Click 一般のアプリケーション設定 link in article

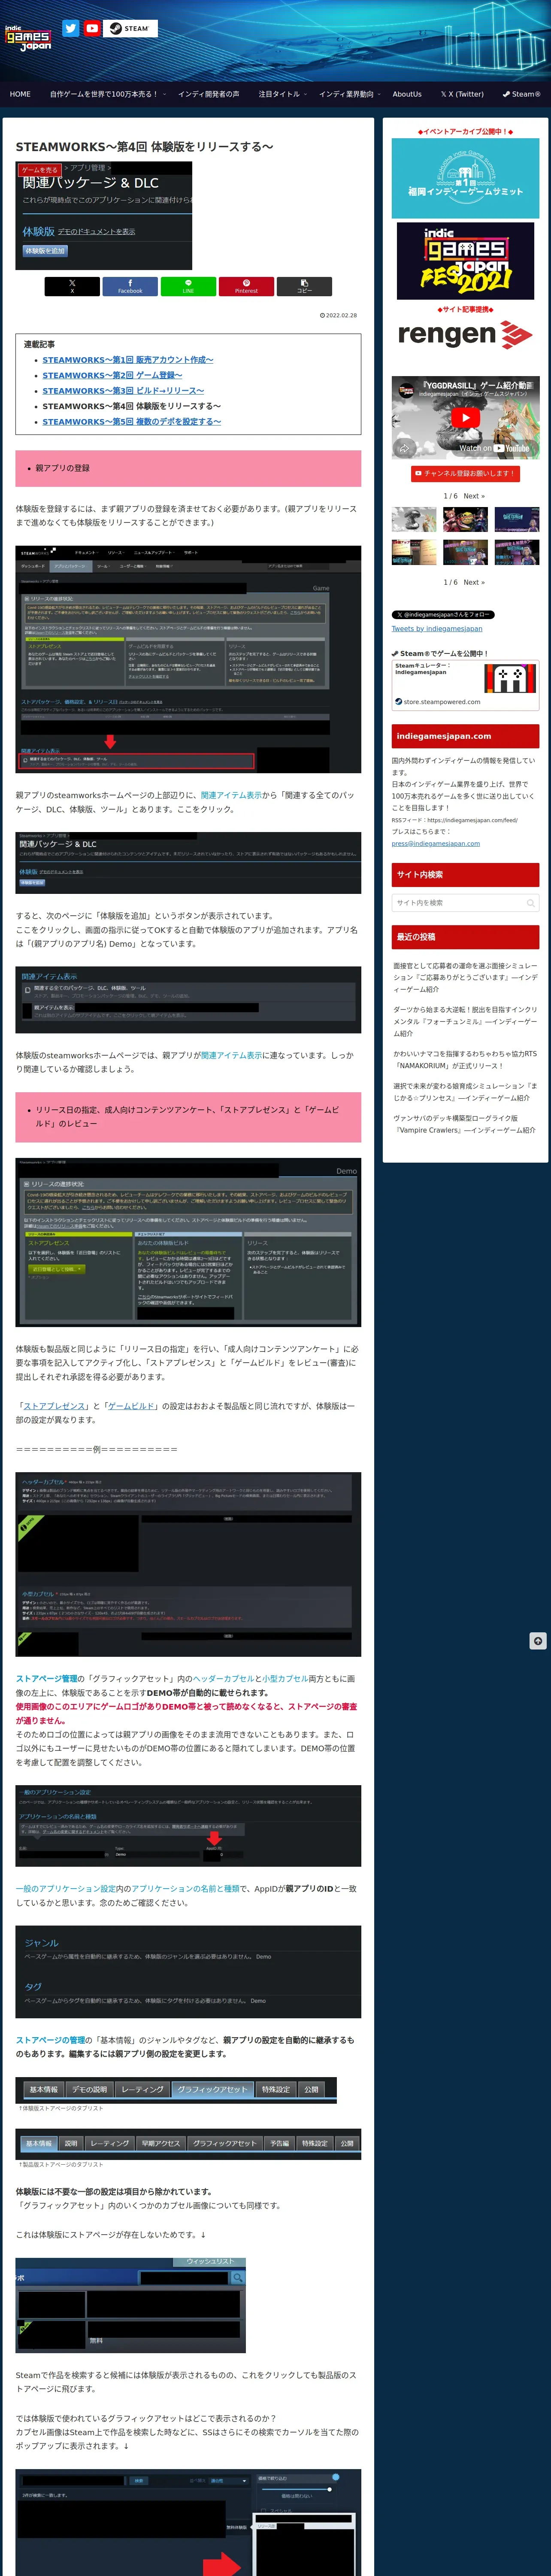click(x=66, y=1889)
